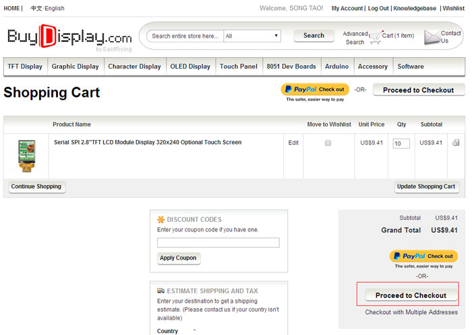Open the Software menu
This screenshot has height=335, width=472.
411,67
